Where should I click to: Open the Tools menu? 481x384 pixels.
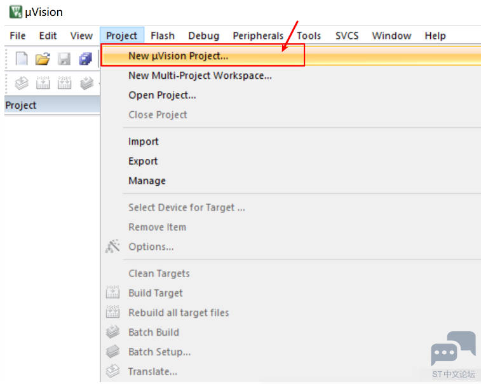(x=309, y=36)
